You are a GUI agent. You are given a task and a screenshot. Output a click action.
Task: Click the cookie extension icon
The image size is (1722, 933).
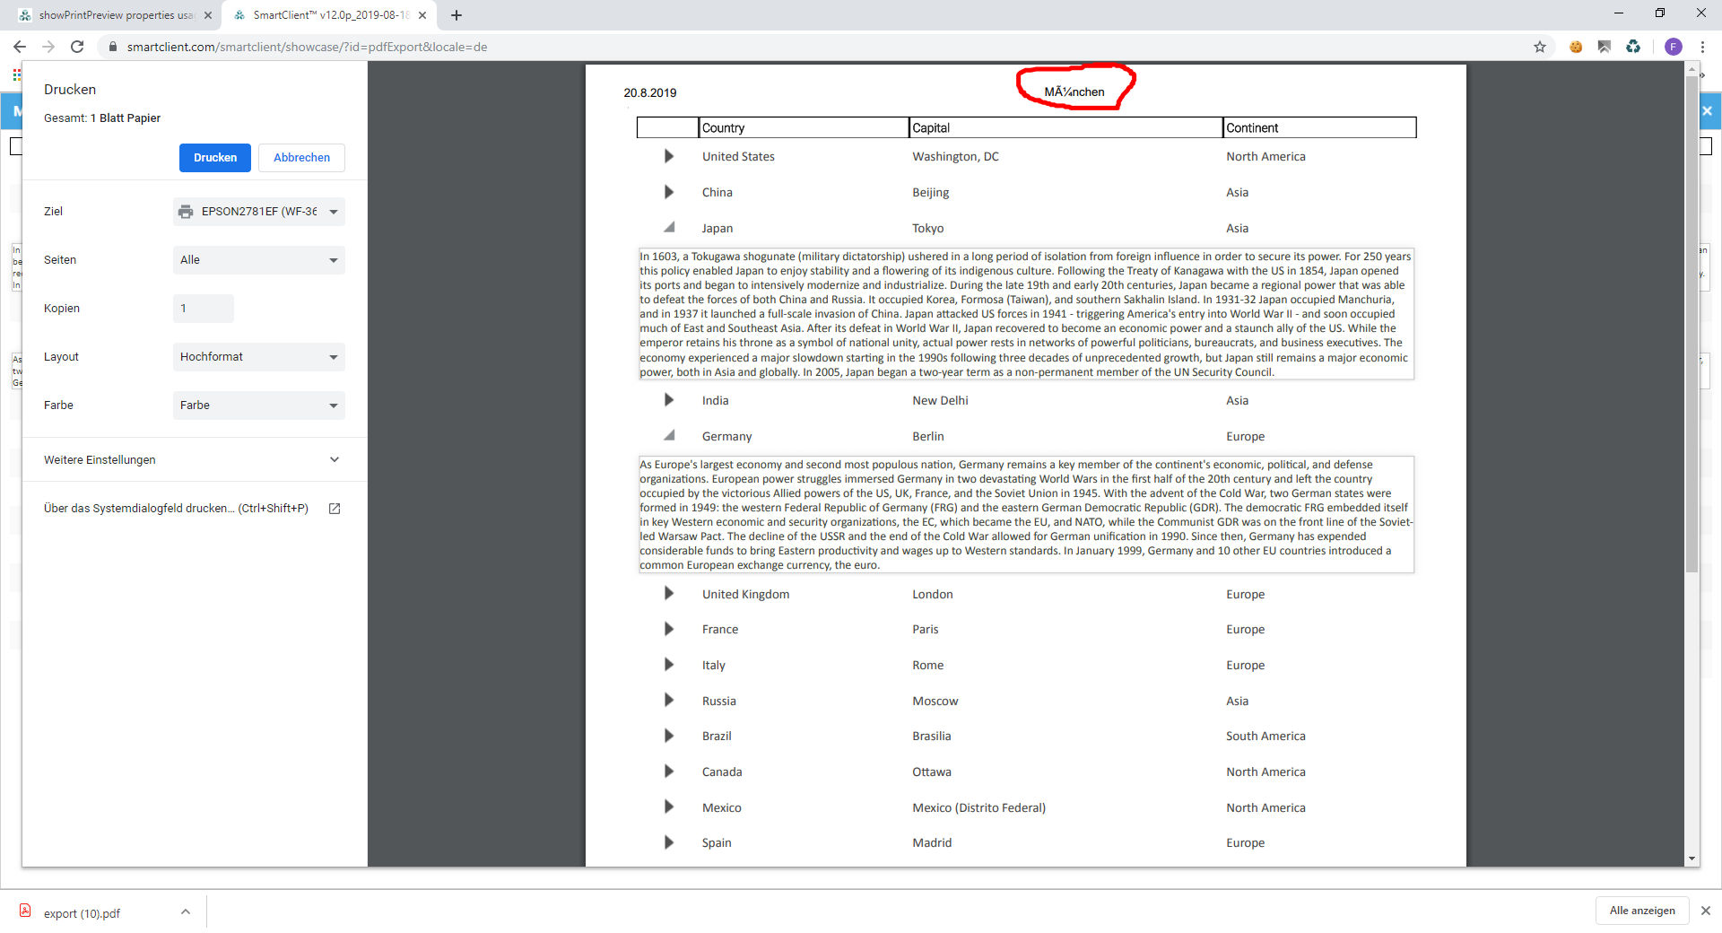[x=1576, y=47]
